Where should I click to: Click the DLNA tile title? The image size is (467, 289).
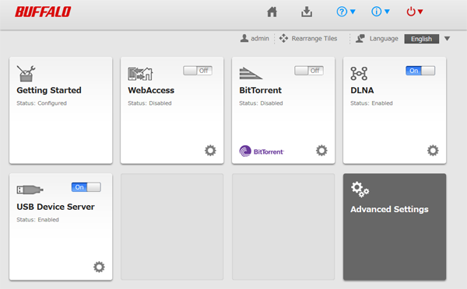362,90
